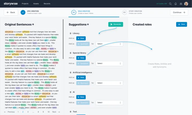Open the search magnifier icon
Image resolution: width=192 pixels, height=115 pixels.
point(170,4)
